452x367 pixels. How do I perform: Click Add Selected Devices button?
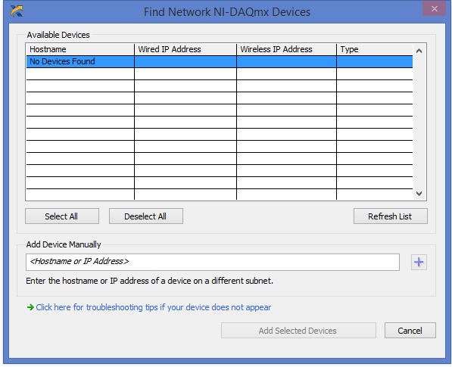(298, 331)
